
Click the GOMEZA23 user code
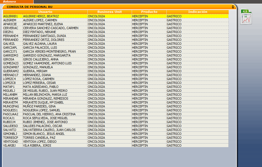11,63
